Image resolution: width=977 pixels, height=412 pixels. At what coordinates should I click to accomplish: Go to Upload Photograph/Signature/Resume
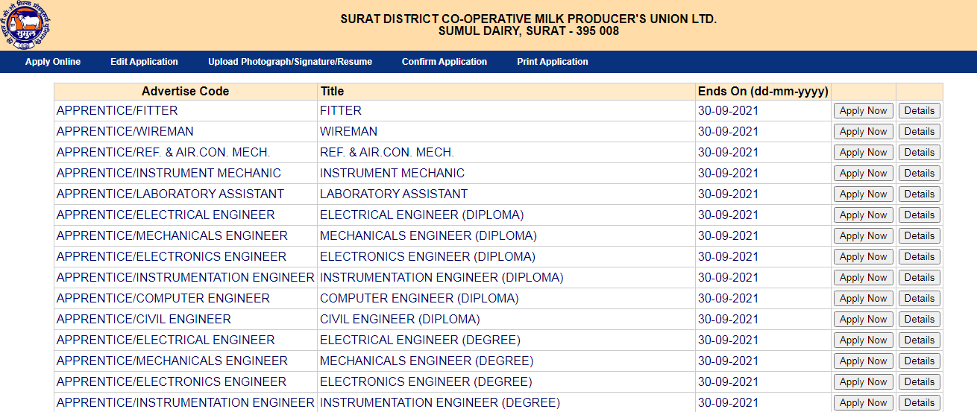[x=290, y=62]
